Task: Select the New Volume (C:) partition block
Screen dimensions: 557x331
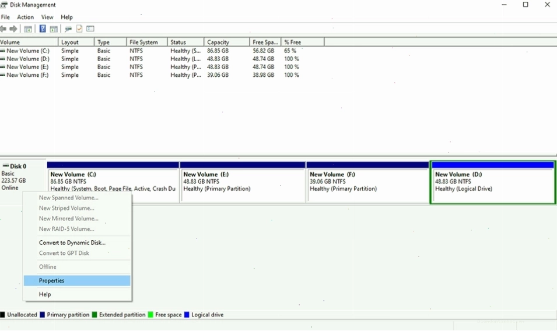Action: coord(113,183)
